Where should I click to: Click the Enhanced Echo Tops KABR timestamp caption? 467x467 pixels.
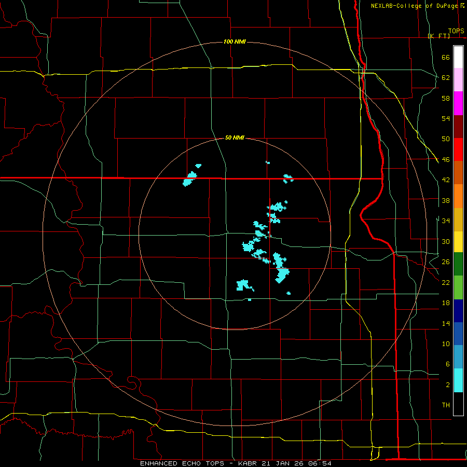tap(236, 463)
